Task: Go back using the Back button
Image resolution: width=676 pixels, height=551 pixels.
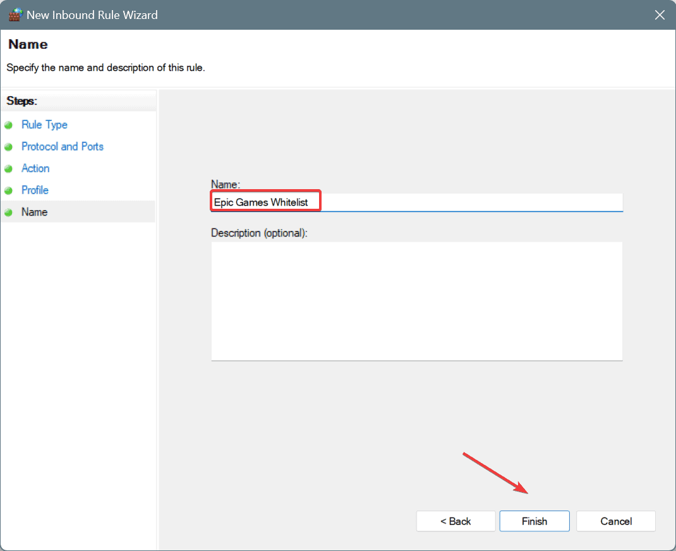Action: pyautogui.click(x=456, y=521)
